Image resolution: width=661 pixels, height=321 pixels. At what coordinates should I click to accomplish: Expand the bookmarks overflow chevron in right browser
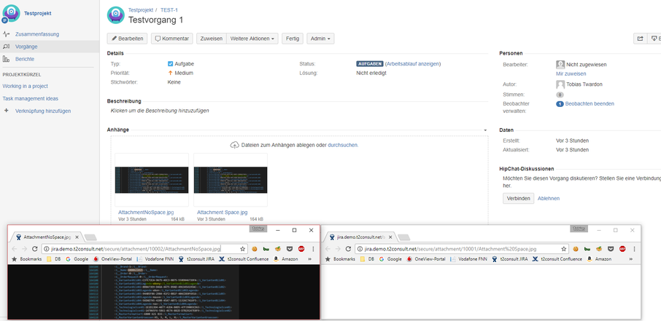coord(630,259)
